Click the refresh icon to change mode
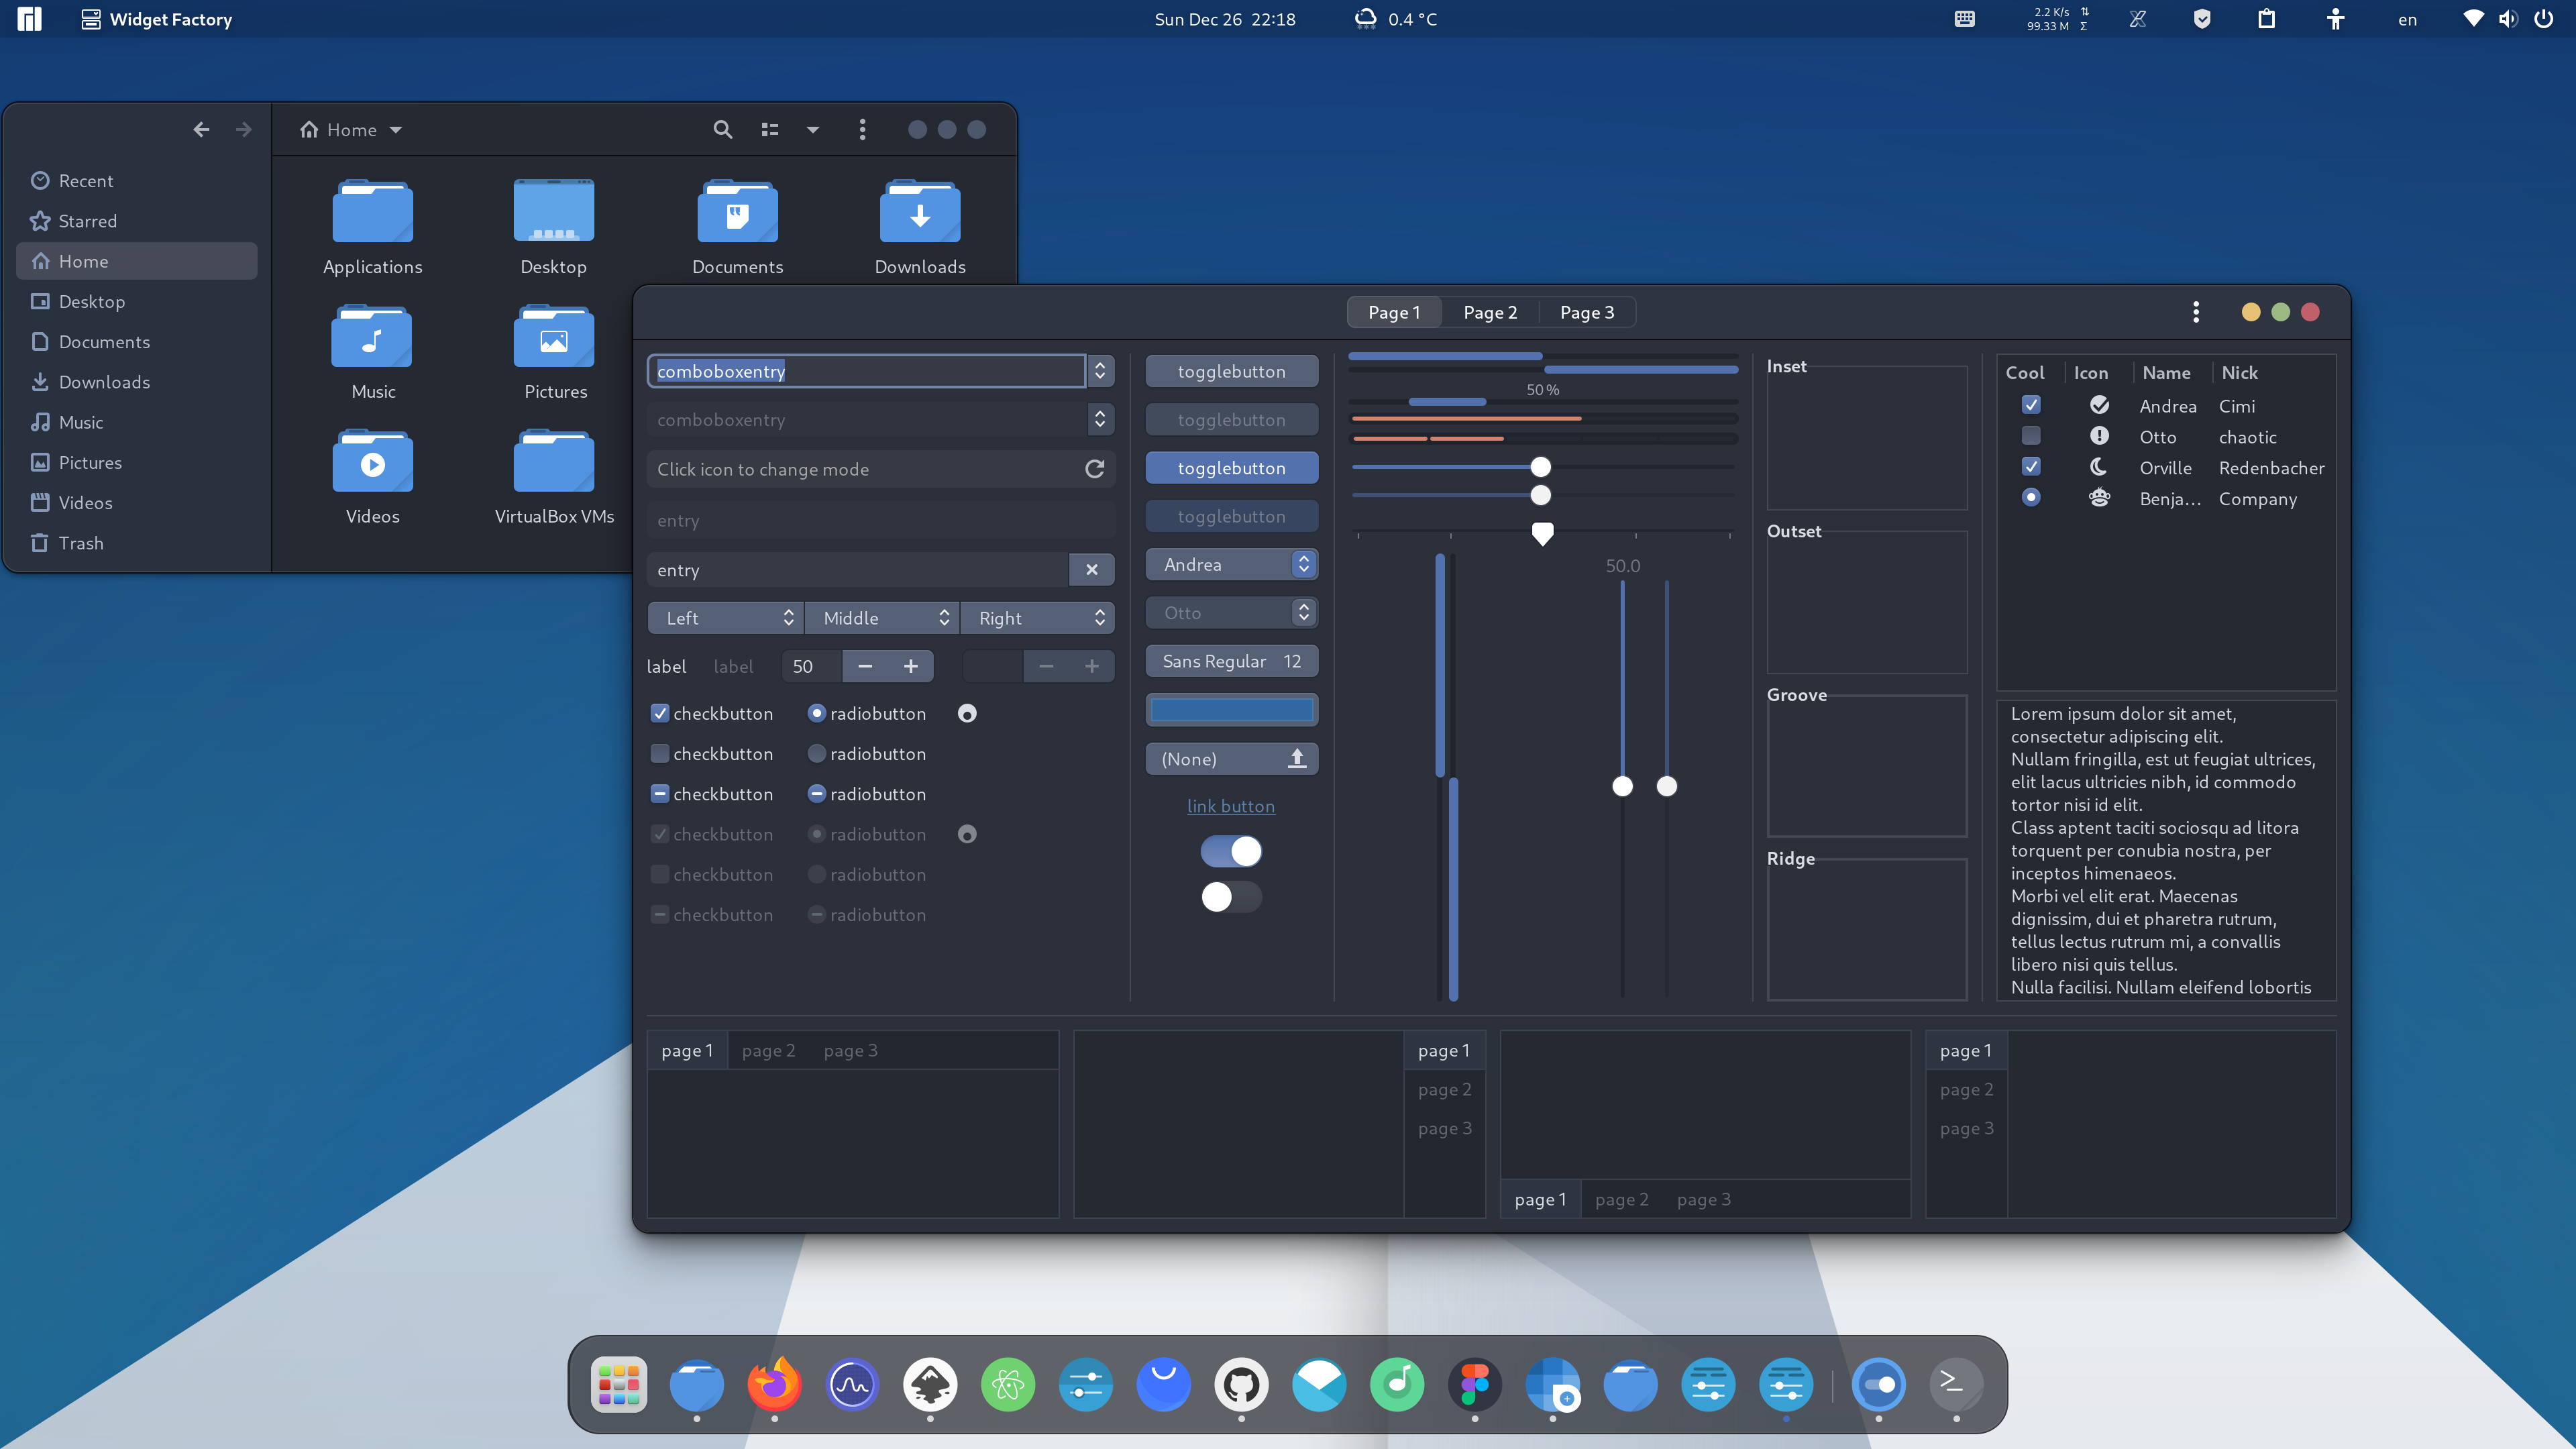The image size is (2576, 1449). click(1095, 468)
